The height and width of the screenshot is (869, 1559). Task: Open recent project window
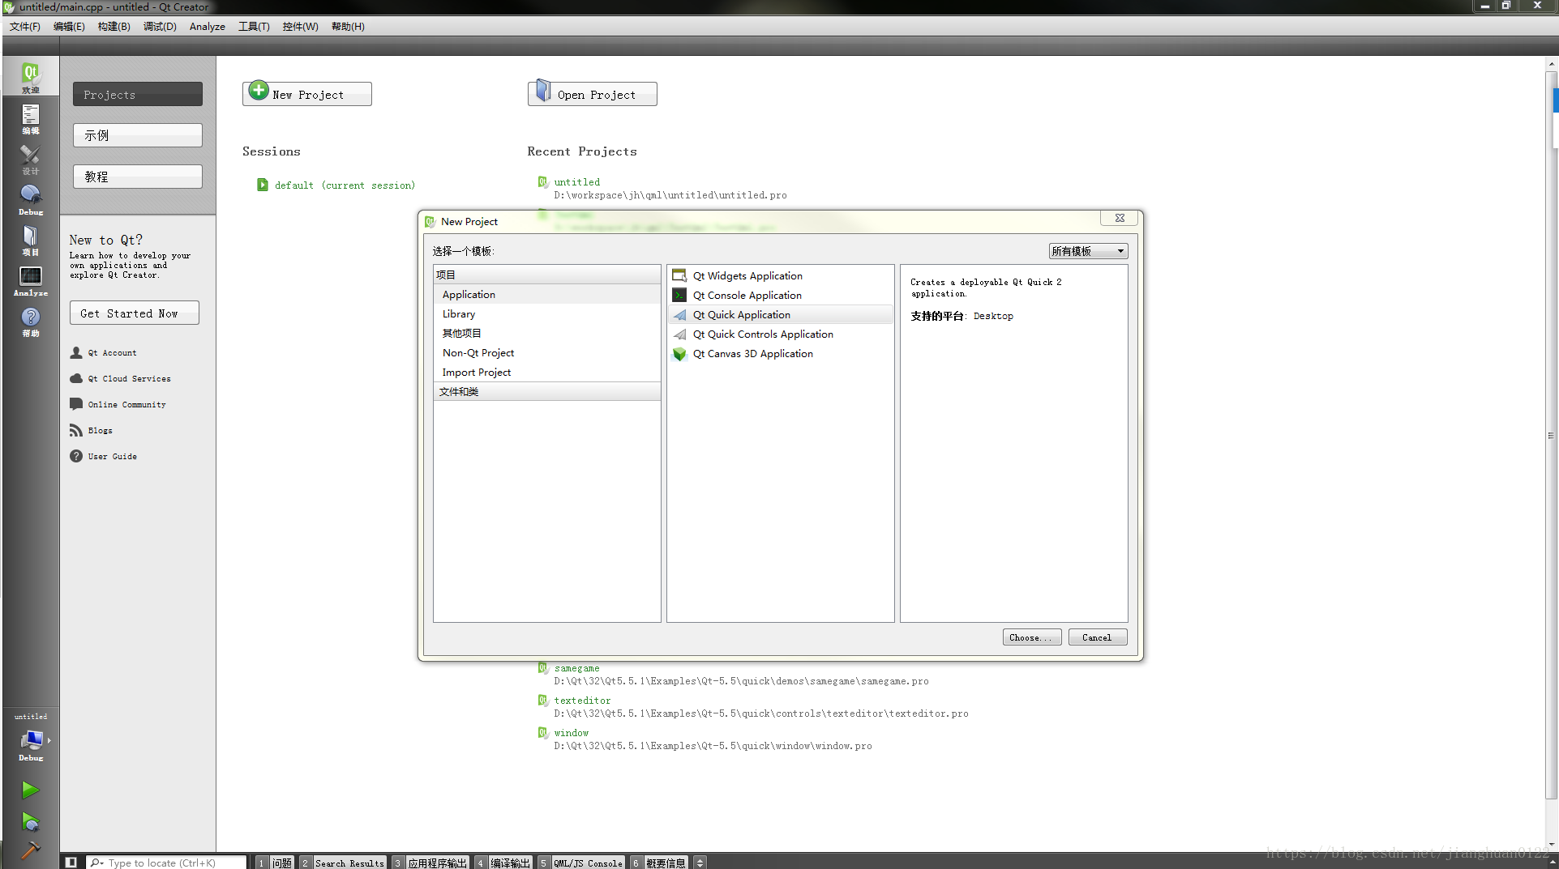(572, 733)
